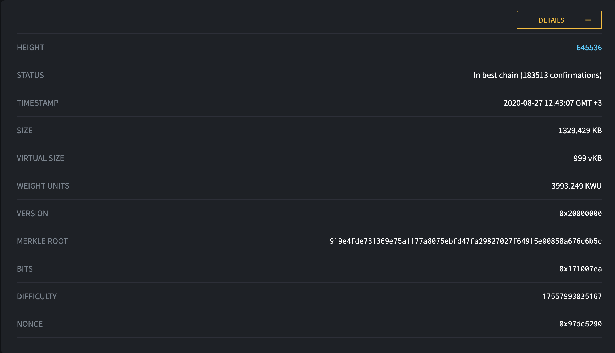Click the VIRTUAL SIZE label
Image resolution: width=615 pixels, height=353 pixels.
[40, 158]
